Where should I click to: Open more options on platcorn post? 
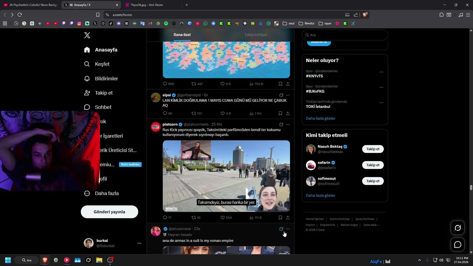click(x=288, y=125)
